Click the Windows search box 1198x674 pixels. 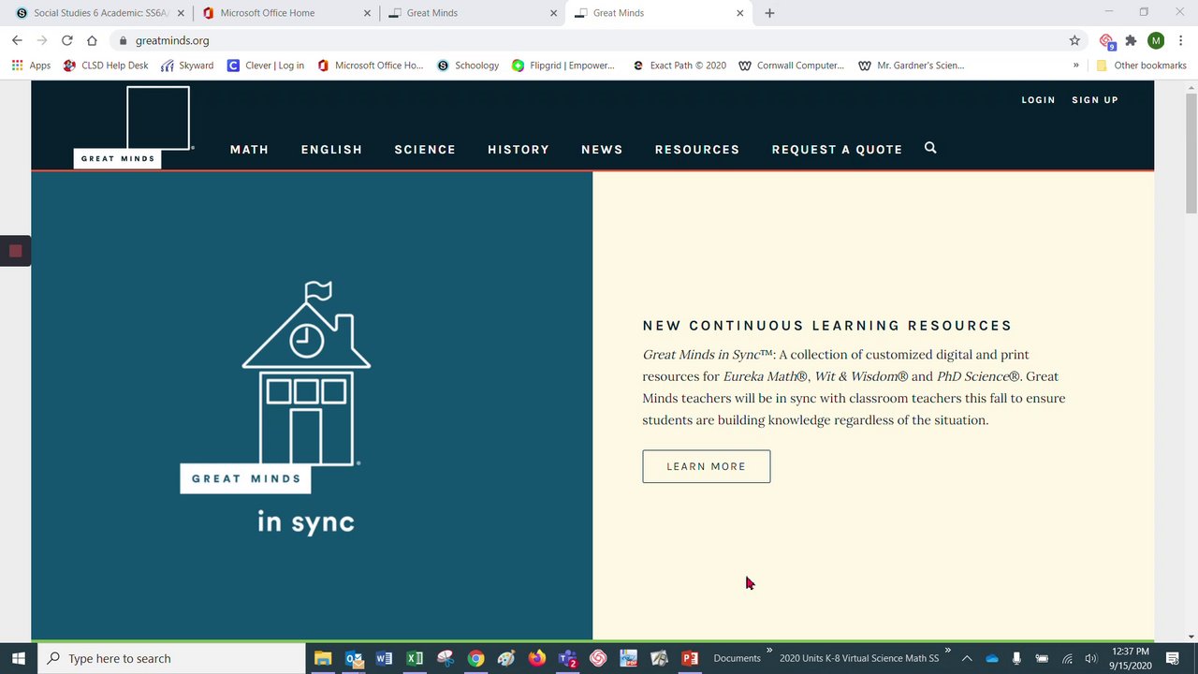tap(171, 658)
